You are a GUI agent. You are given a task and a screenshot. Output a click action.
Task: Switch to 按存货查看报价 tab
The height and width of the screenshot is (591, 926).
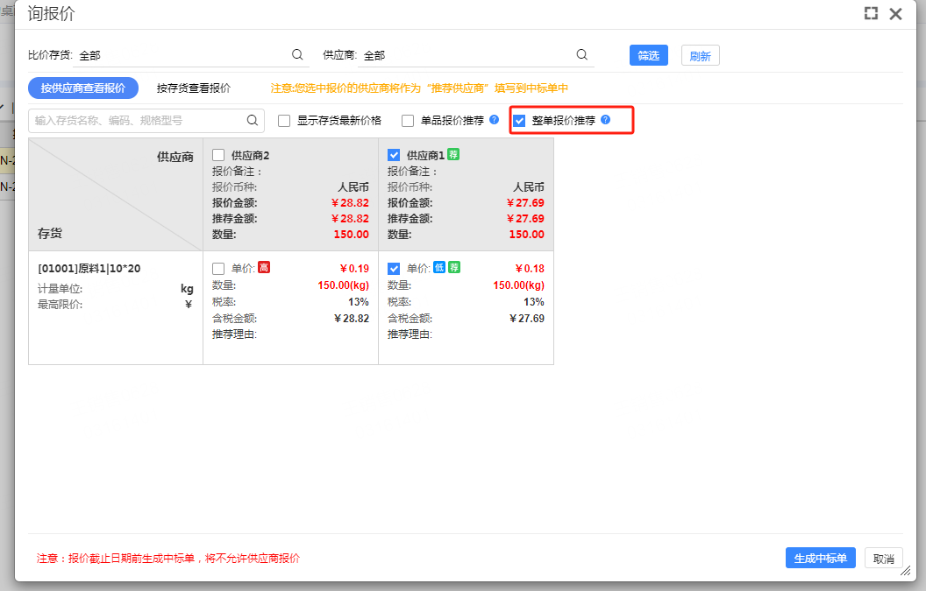(x=194, y=88)
